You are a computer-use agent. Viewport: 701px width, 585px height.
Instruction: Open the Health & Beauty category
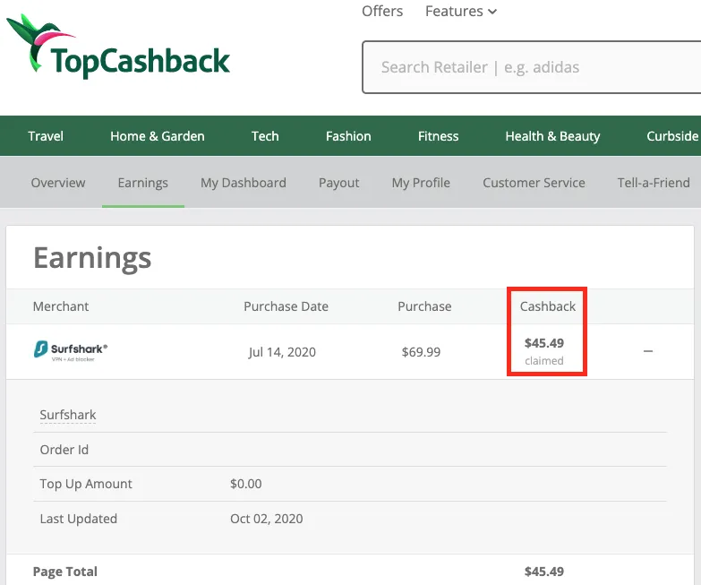pos(552,136)
